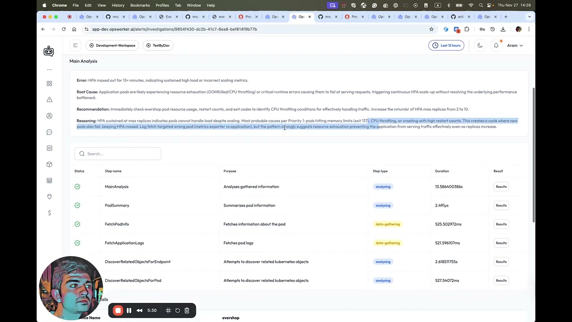The height and width of the screenshot is (322, 572).
Task: Open Chrome three-dot menu
Action: coord(529,29)
